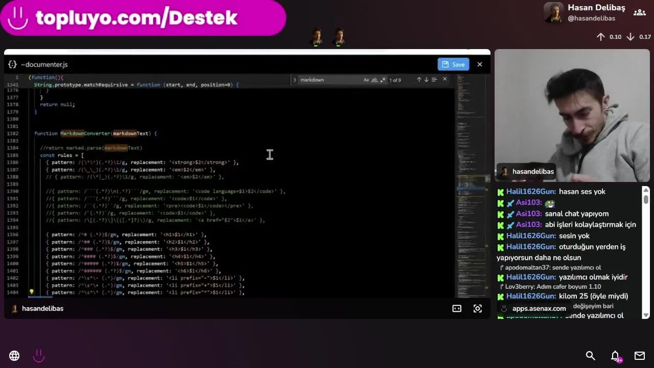The width and height of the screenshot is (654, 368).
Task: Open notifications bell icon
Action: [x=615, y=356]
